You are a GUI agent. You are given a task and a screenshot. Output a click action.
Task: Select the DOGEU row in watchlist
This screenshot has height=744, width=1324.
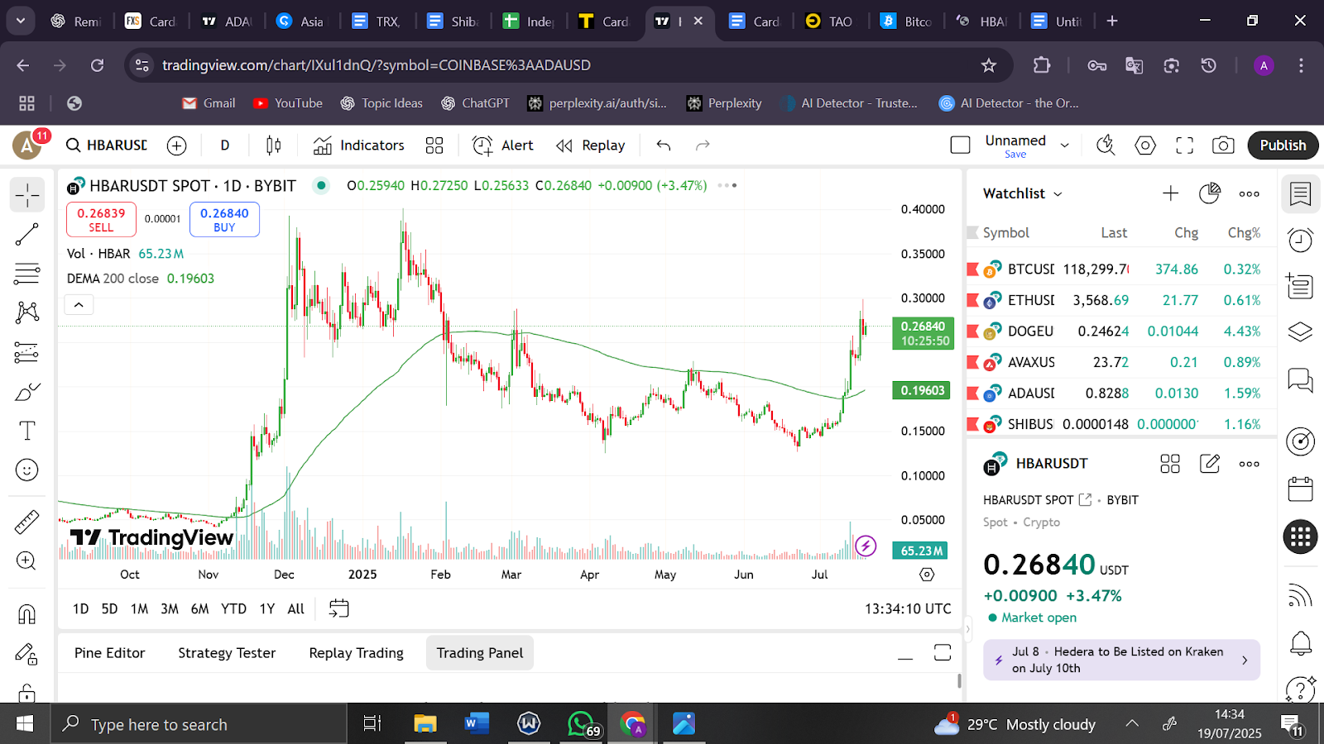pyautogui.click(x=1120, y=331)
